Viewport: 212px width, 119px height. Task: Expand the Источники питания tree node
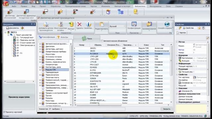40,57
